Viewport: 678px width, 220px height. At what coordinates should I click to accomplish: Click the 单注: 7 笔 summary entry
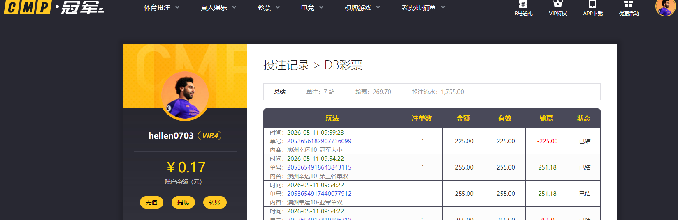(320, 92)
